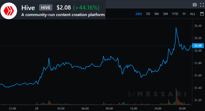Viewport: 205px width, 111px height.
Task: Click the $2.08 header price
Action: 64,7
